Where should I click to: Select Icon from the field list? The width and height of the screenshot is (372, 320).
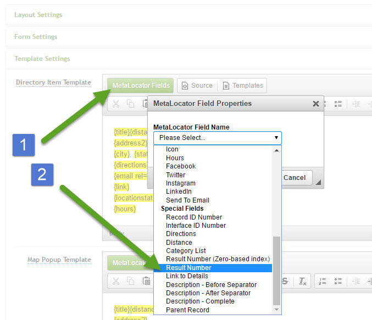point(172,149)
